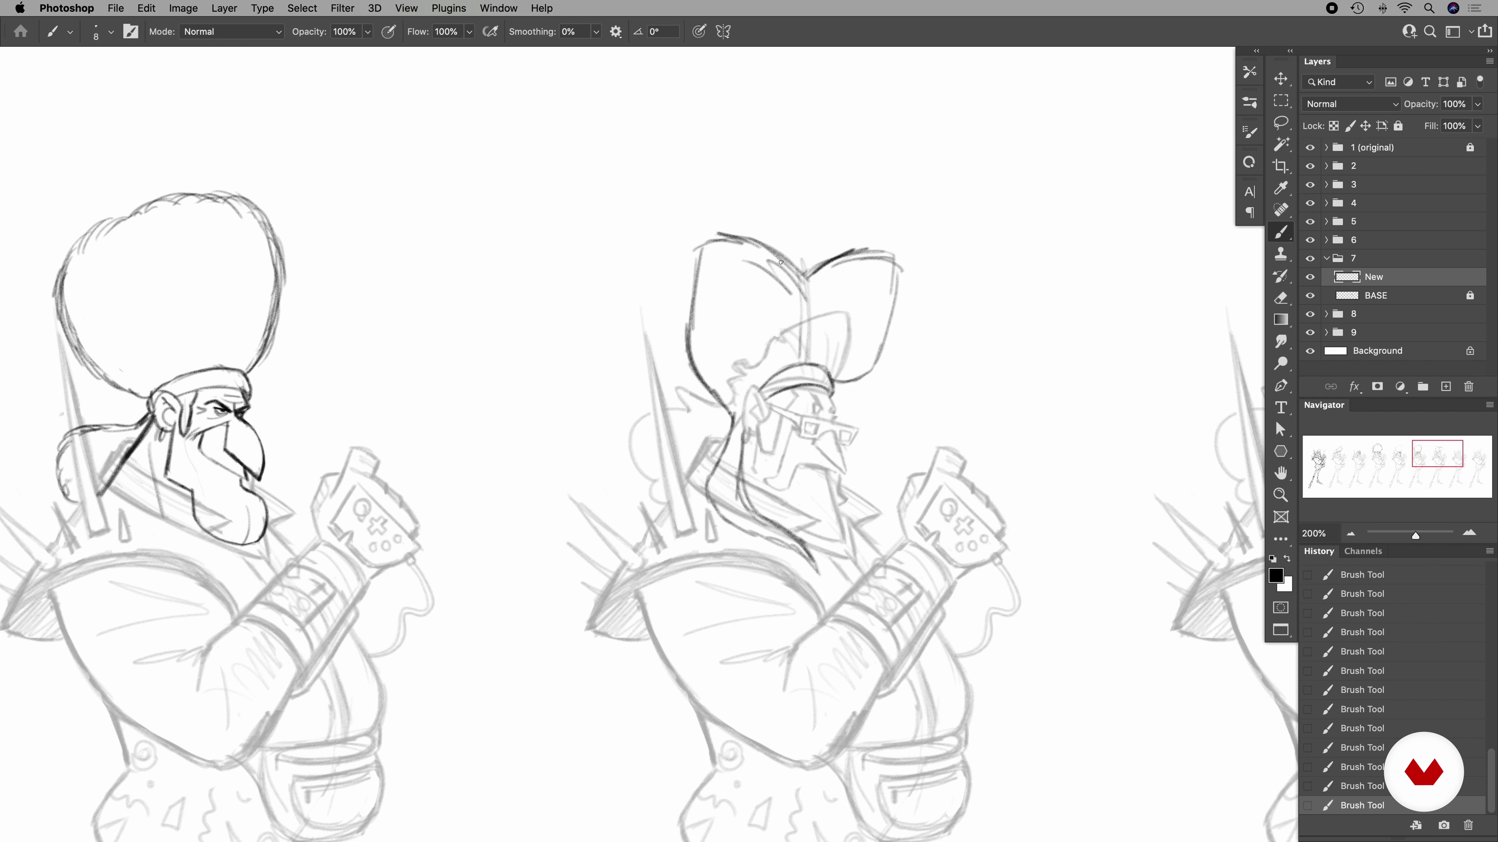Select the Dodge tool
This screenshot has height=842, width=1498.
tap(1280, 364)
